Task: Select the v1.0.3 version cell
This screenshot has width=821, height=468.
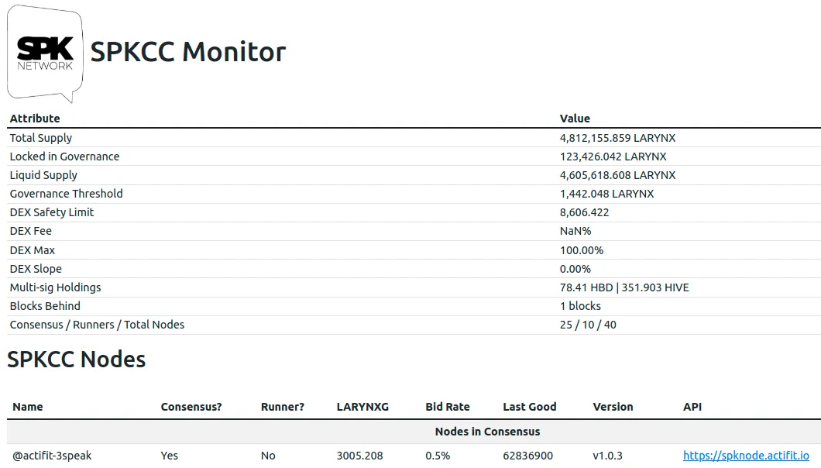Action: pos(608,456)
